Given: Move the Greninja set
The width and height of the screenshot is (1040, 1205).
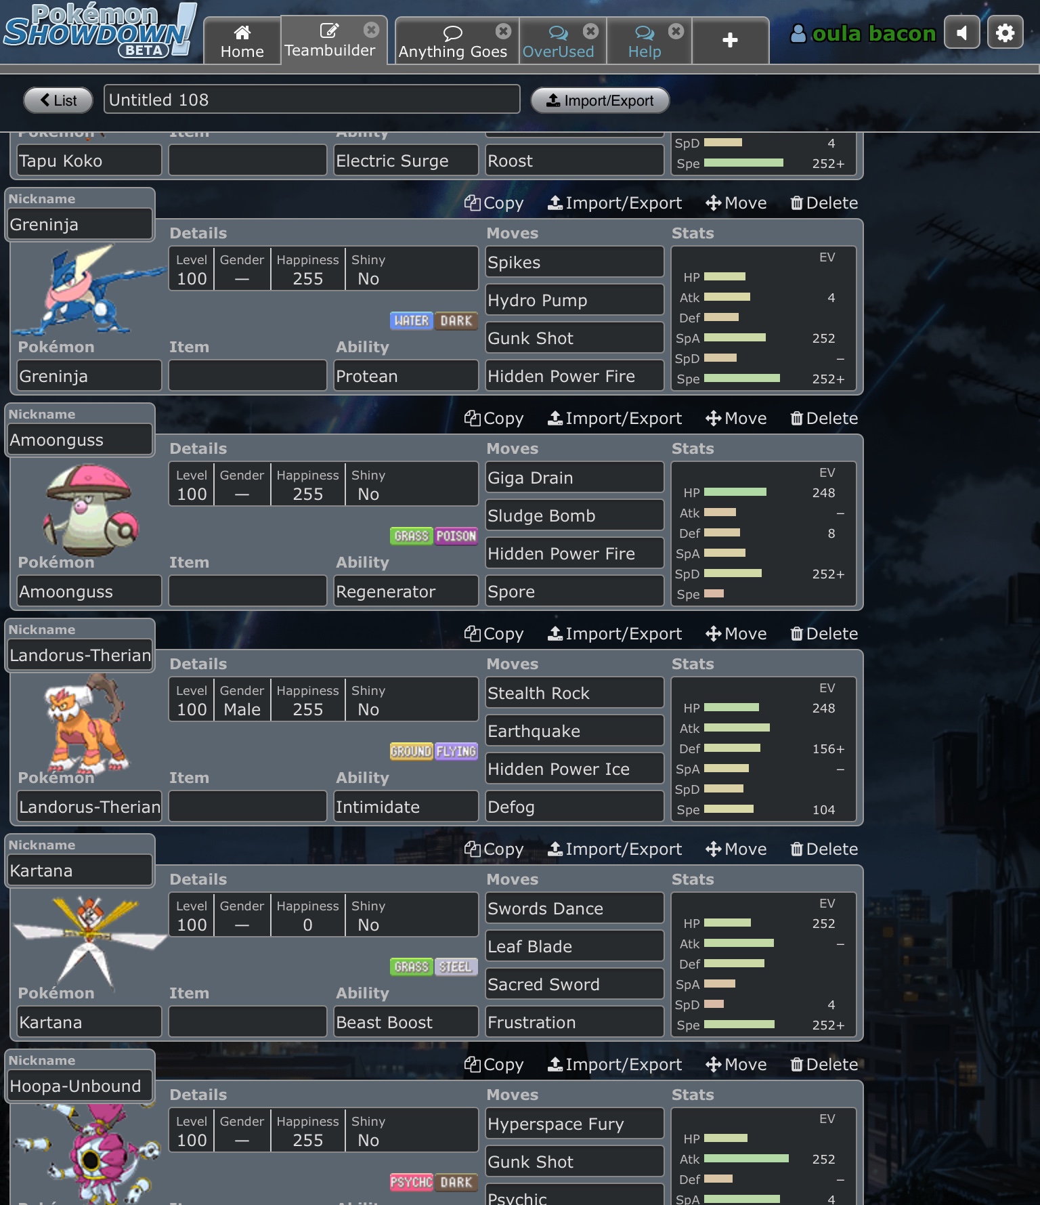Looking at the screenshot, I should tap(736, 203).
